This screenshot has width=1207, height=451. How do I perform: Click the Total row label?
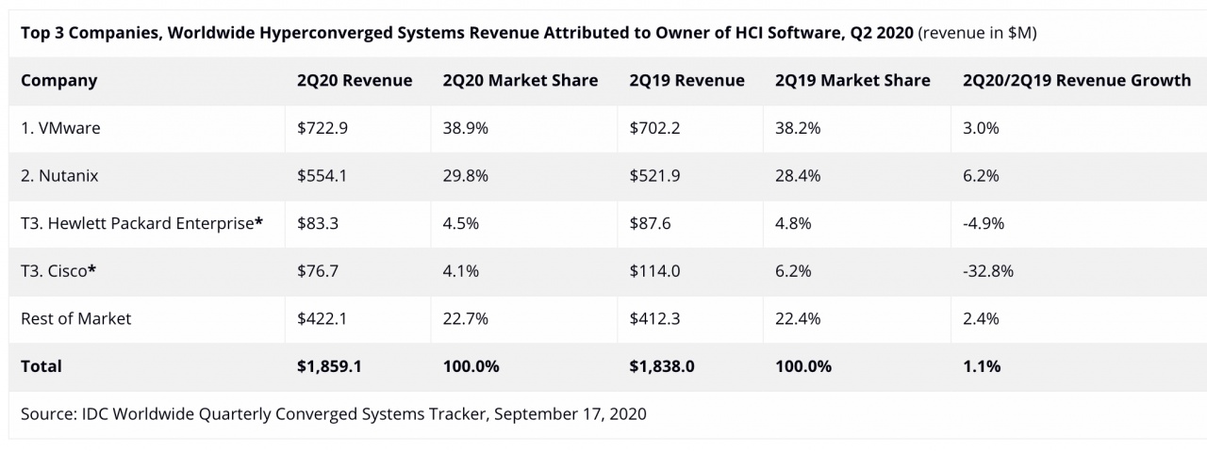41,366
